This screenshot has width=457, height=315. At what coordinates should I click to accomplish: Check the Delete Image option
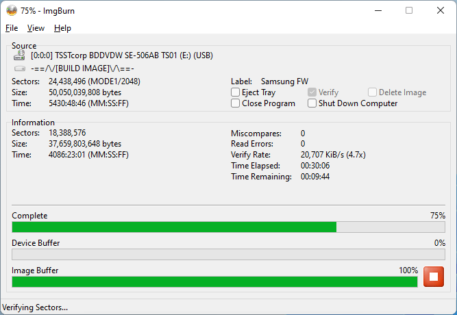click(x=373, y=92)
